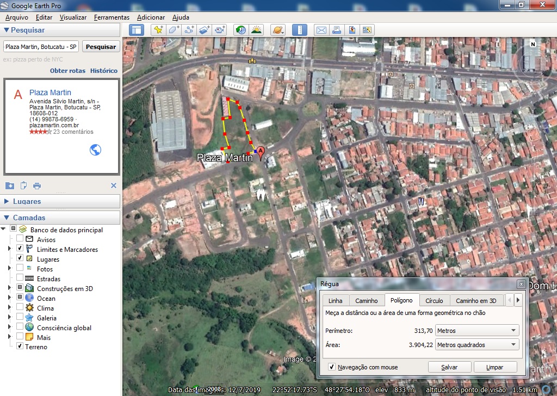Viewport: 557px width, 396px height.
Task: Email the view with envelope icon
Action: tap(321, 30)
